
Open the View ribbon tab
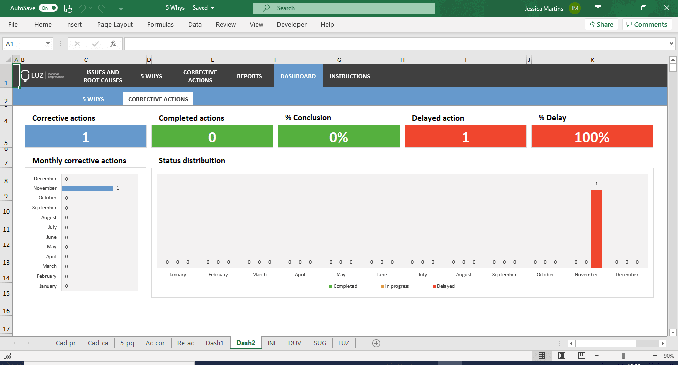[256, 24]
